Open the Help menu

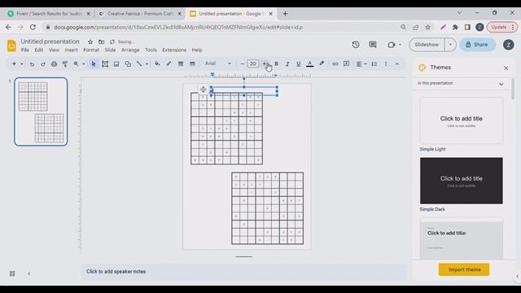pos(197,50)
